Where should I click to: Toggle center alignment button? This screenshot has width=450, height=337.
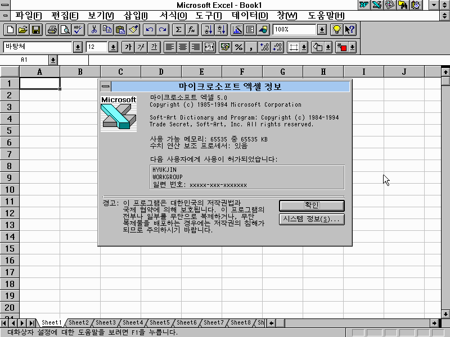tap(183, 47)
